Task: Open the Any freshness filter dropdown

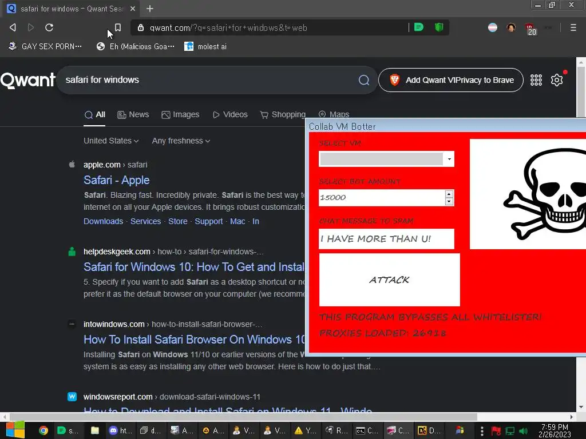Action: tap(181, 141)
